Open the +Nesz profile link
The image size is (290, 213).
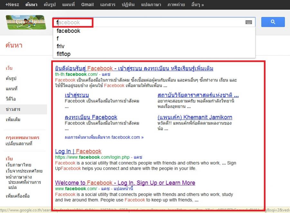tap(12, 4)
